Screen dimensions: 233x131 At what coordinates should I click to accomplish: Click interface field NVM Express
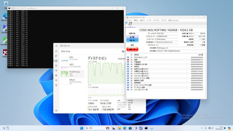point(167,39)
